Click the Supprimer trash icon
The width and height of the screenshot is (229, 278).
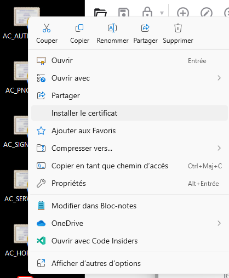click(178, 28)
